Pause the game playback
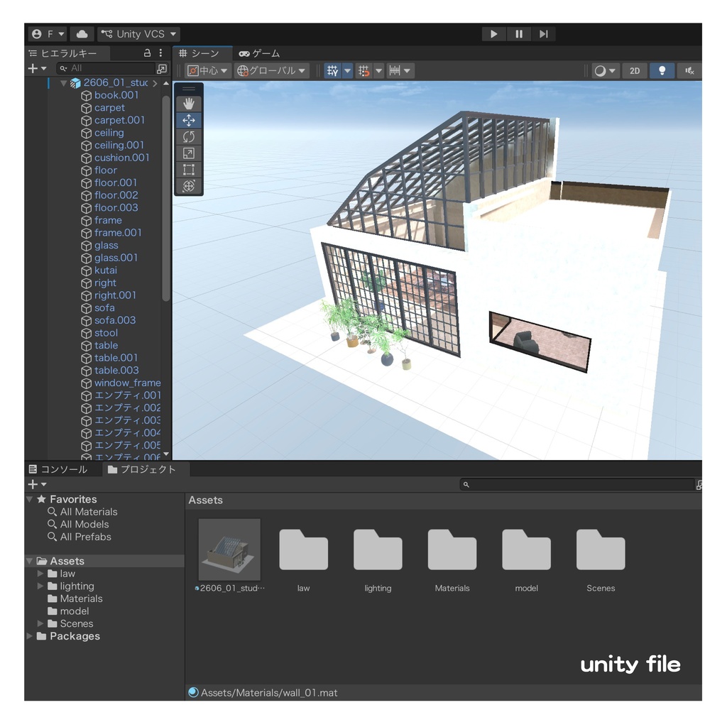The height and width of the screenshot is (727, 727). (x=519, y=34)
